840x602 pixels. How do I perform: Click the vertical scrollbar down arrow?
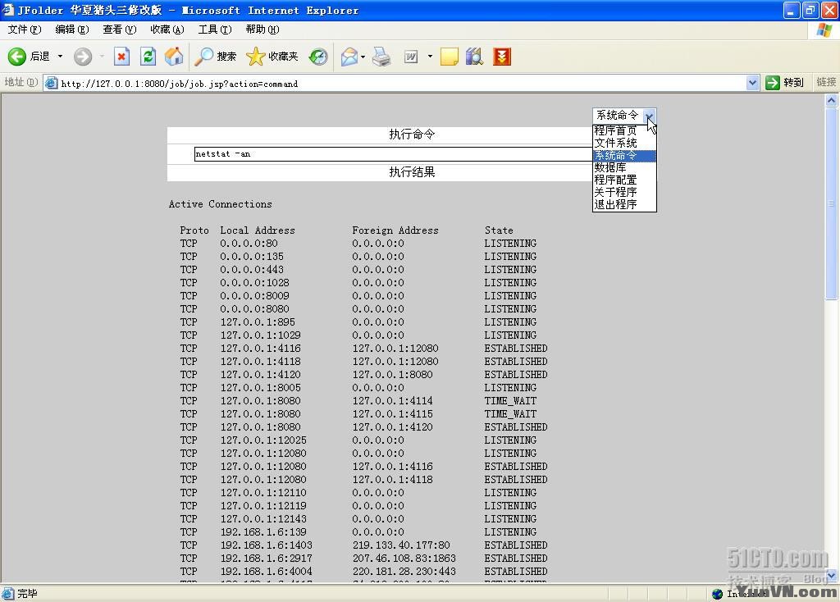[x=831, y=576]
